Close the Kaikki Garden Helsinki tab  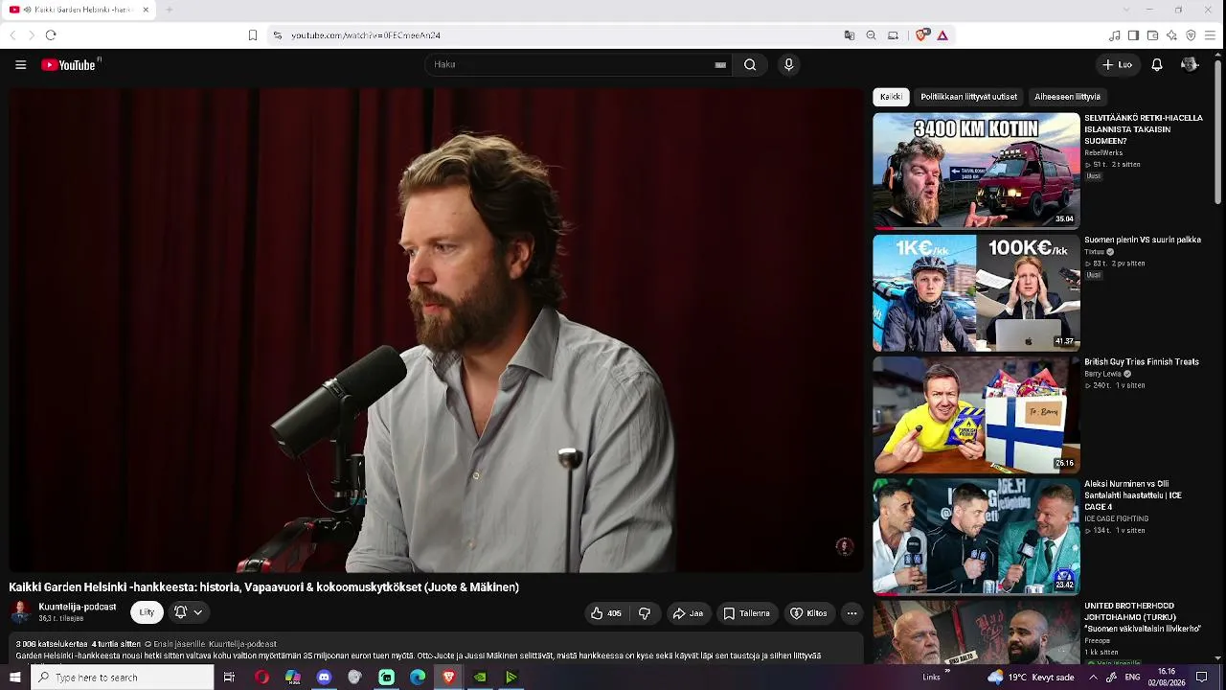(x=146, y=10)
